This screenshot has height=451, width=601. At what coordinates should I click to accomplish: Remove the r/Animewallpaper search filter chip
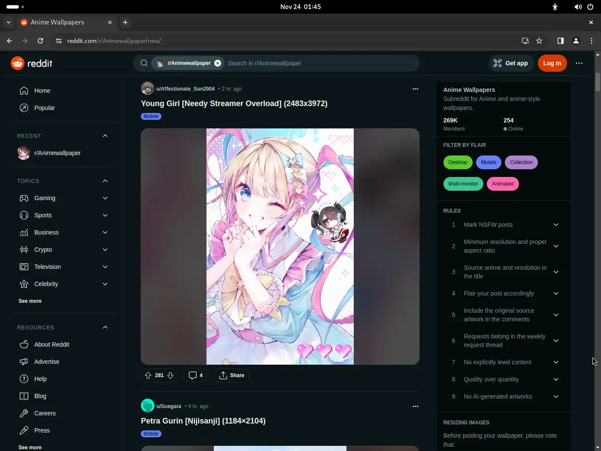coord(218,63)
